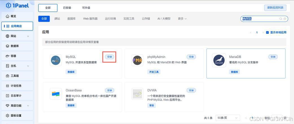Screen dimensions: 294x124
Task: Select the 云存储 category filter
Action: (146, 19)
